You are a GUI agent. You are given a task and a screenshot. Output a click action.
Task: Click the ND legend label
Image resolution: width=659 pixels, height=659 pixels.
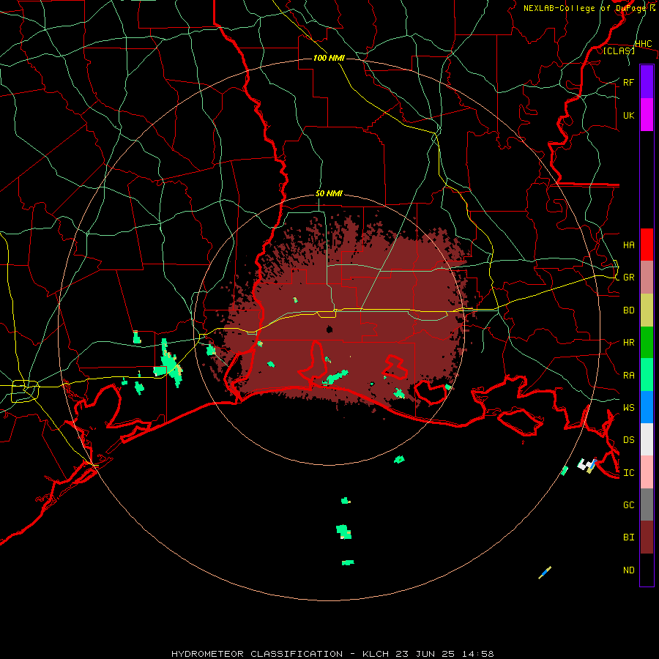click(x=629, y=570)
